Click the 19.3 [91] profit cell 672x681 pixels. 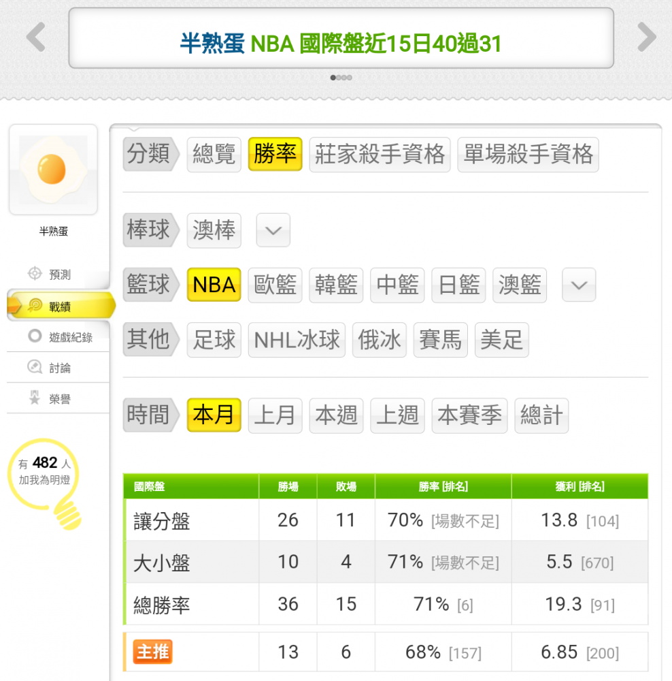580,604
